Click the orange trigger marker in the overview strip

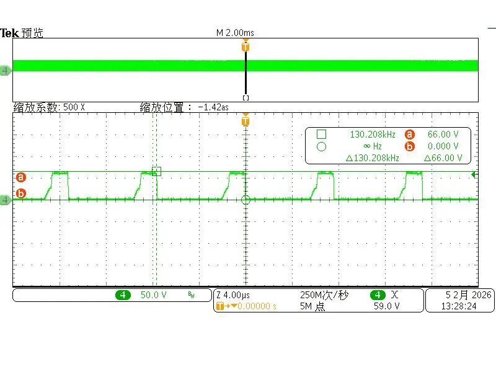[246, 46]
